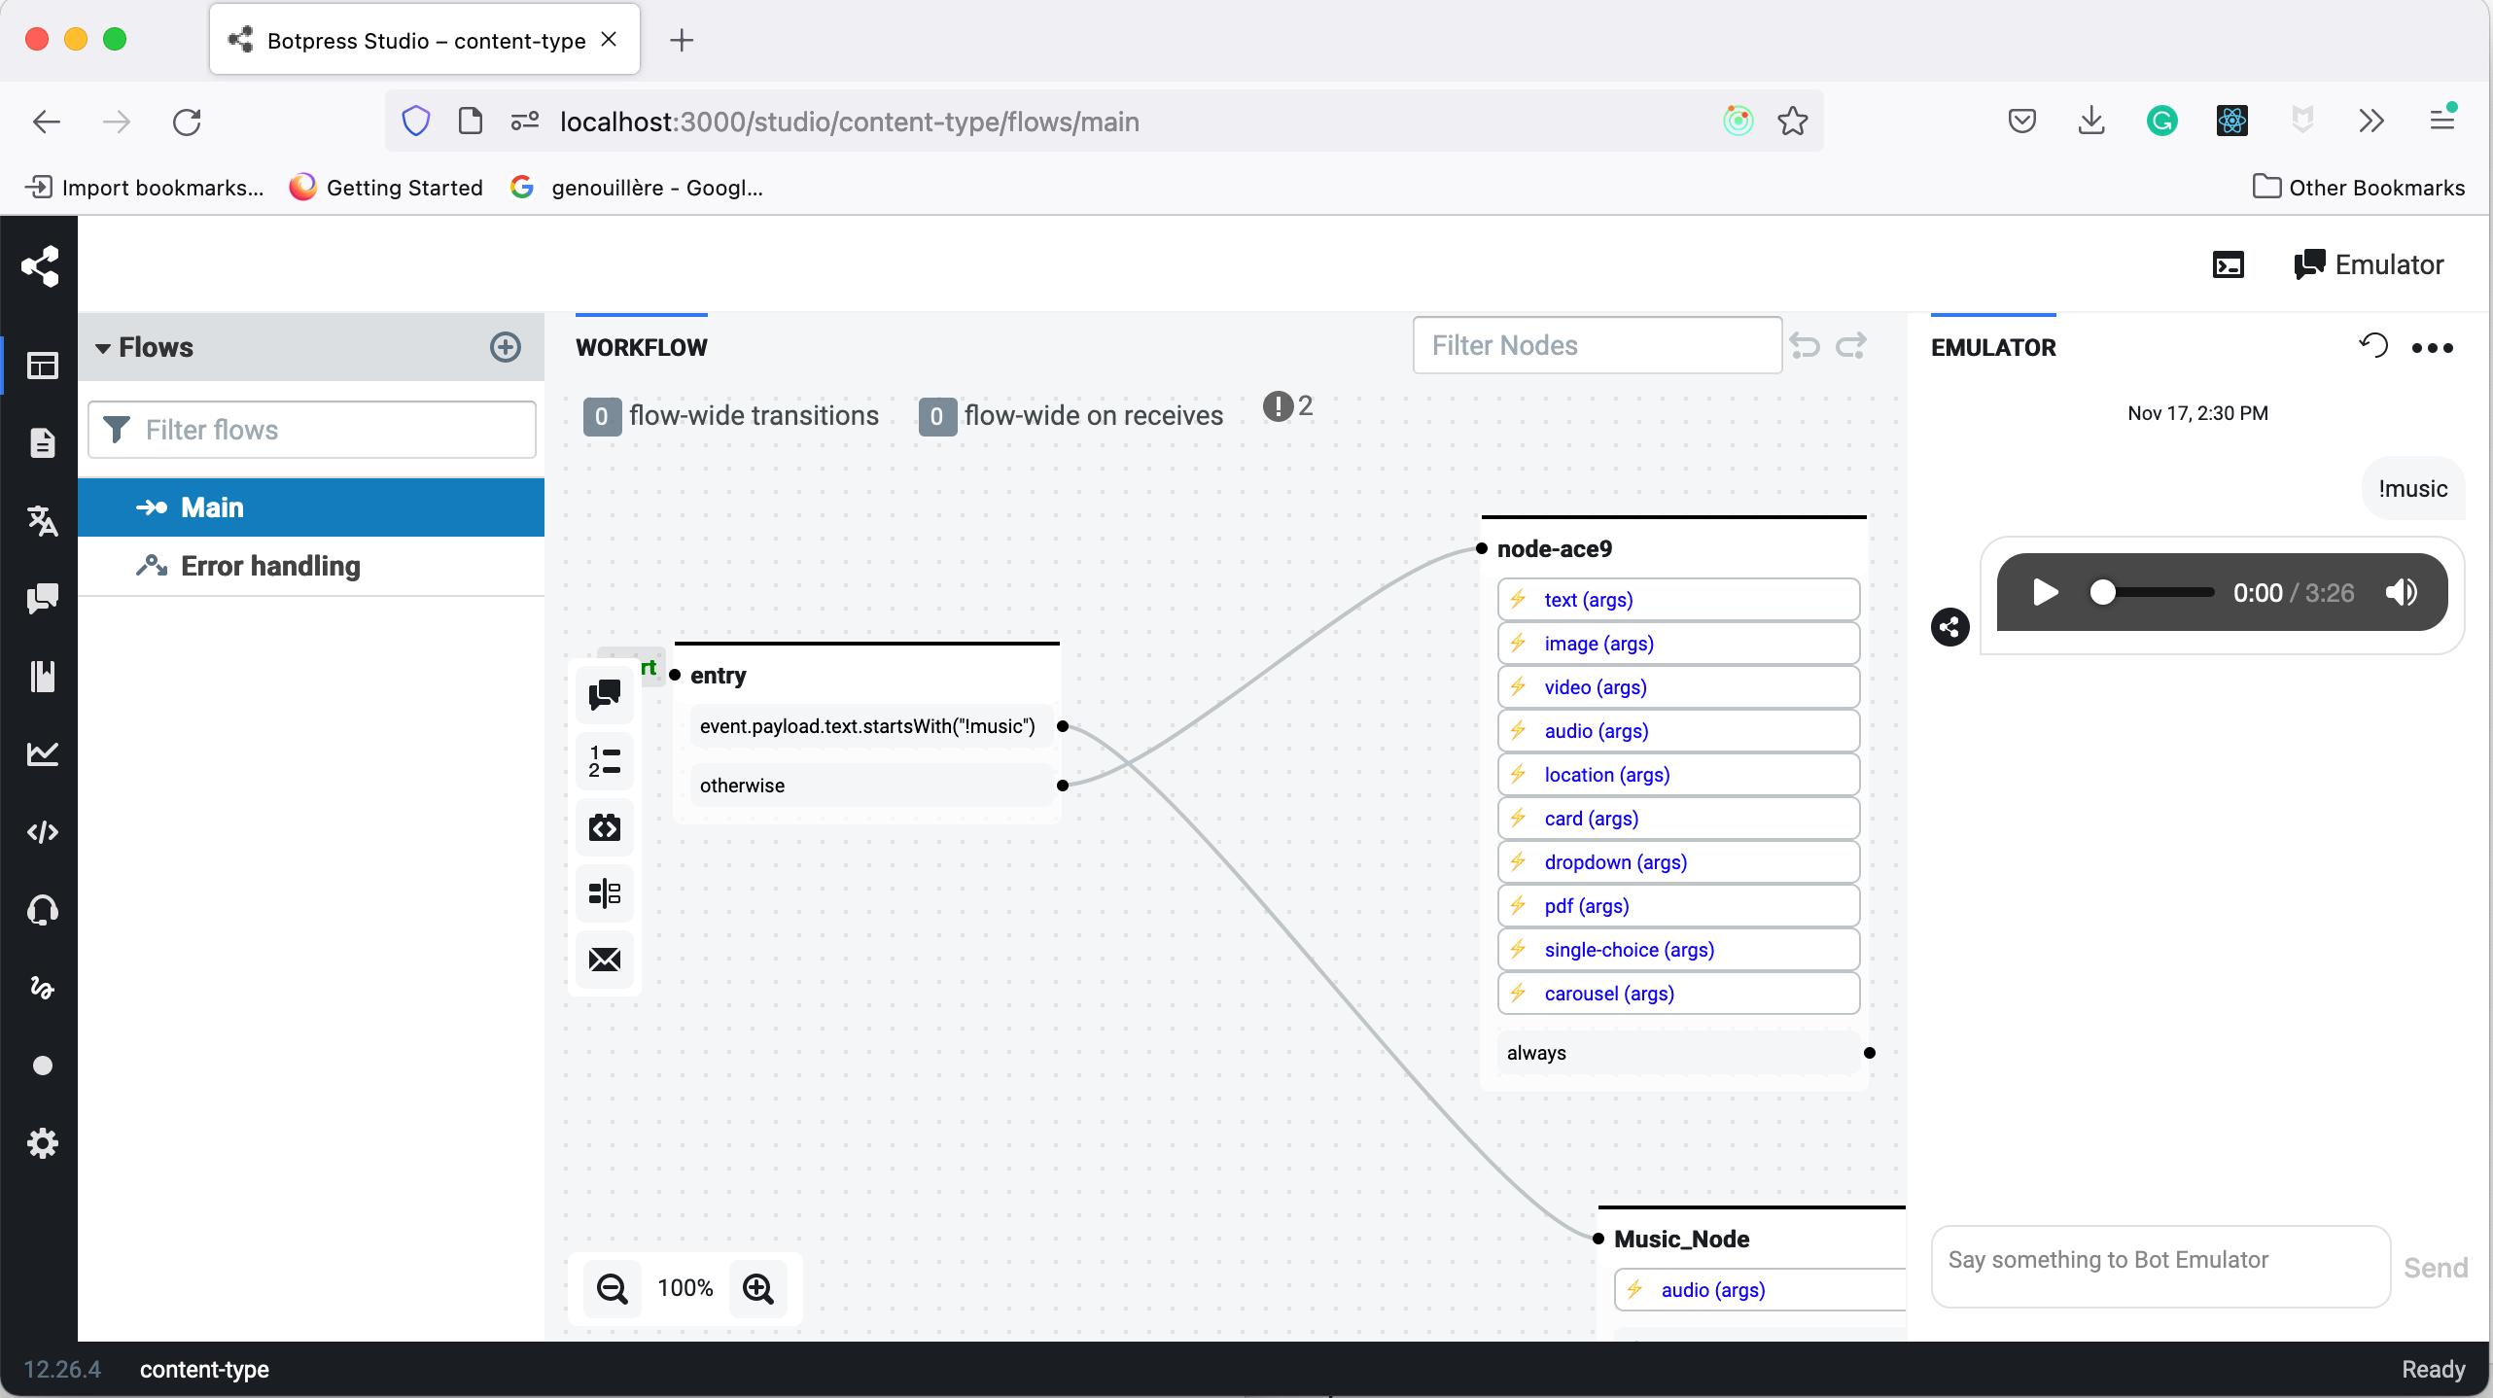Play the audio message in emulator
2493x1398 pixels.
pos(2045,593)
